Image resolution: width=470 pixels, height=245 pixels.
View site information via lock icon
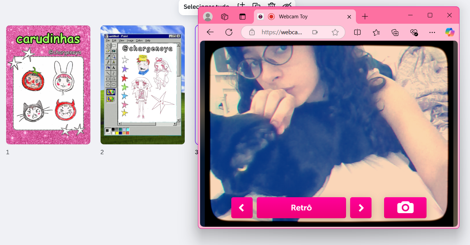pyautogui.click(x=252, y=32)
